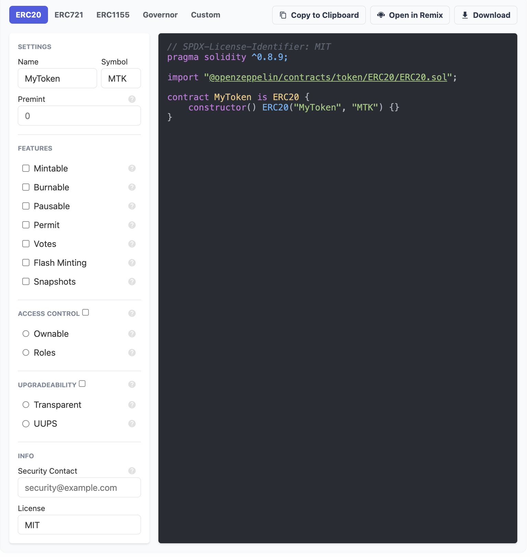The width and height of the screenshot is (530, 557).
Task: Click the 'pragma solidity ^0.8.9;' code line
Action: [x=227, y=57]
